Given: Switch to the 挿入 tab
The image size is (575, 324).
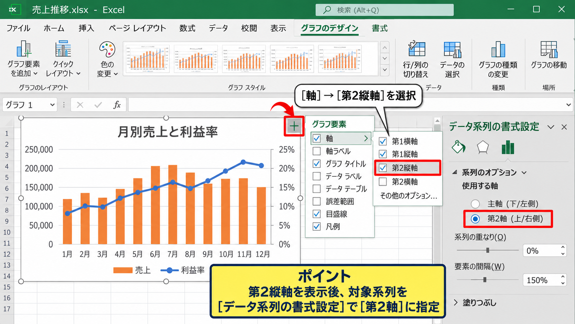Looking at the screenshot, I should click(86, 28).
